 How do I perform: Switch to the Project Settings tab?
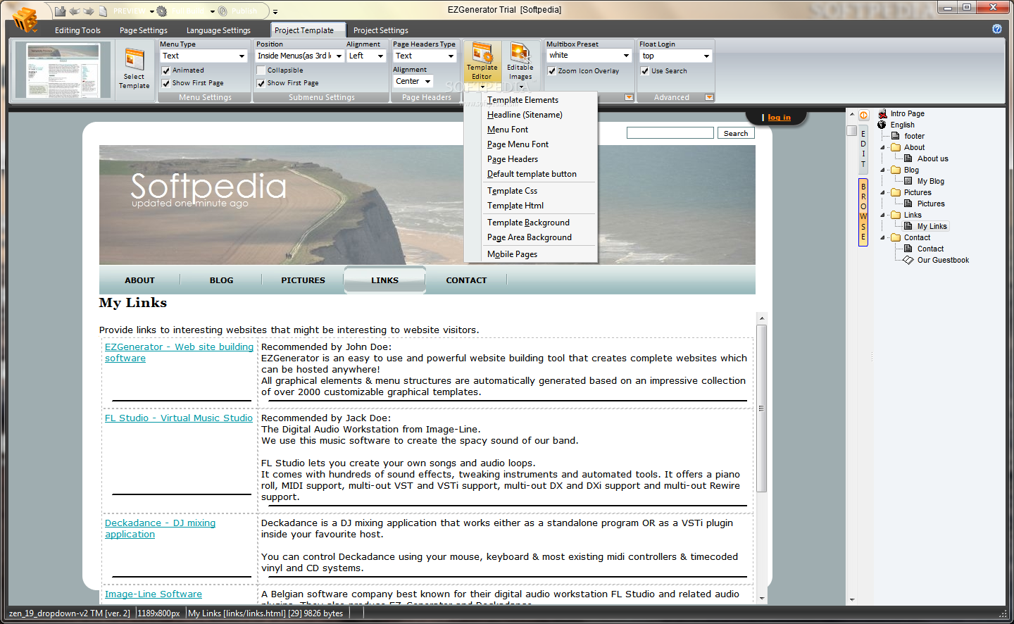click(381, 30)
